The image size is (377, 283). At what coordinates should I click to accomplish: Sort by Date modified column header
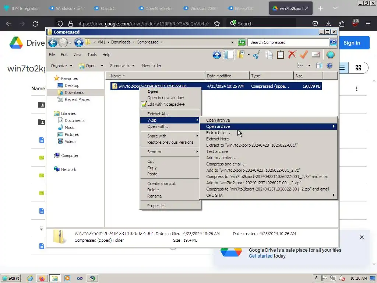coord(227,76)
